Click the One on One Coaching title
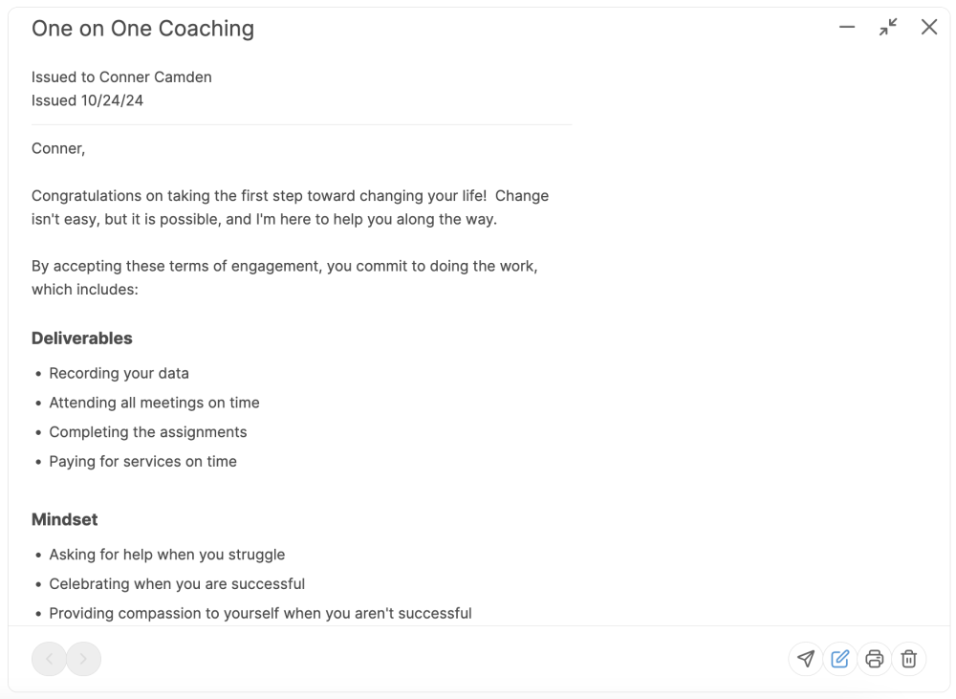The height and width of the screenshot is (699, 956). (142, 29)
